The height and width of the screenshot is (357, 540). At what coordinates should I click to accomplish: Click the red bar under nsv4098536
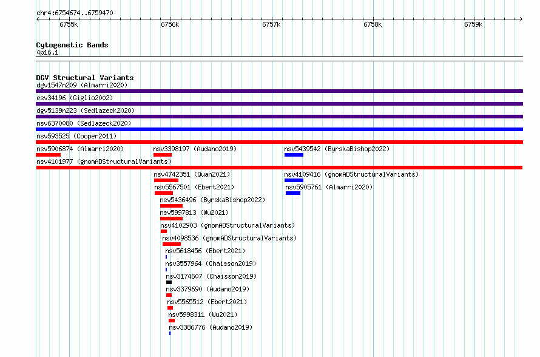[172, 244]
